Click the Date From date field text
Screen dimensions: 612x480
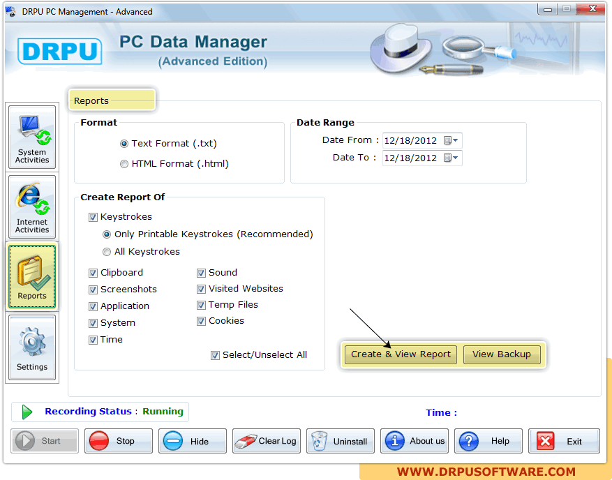click(410, 140)
